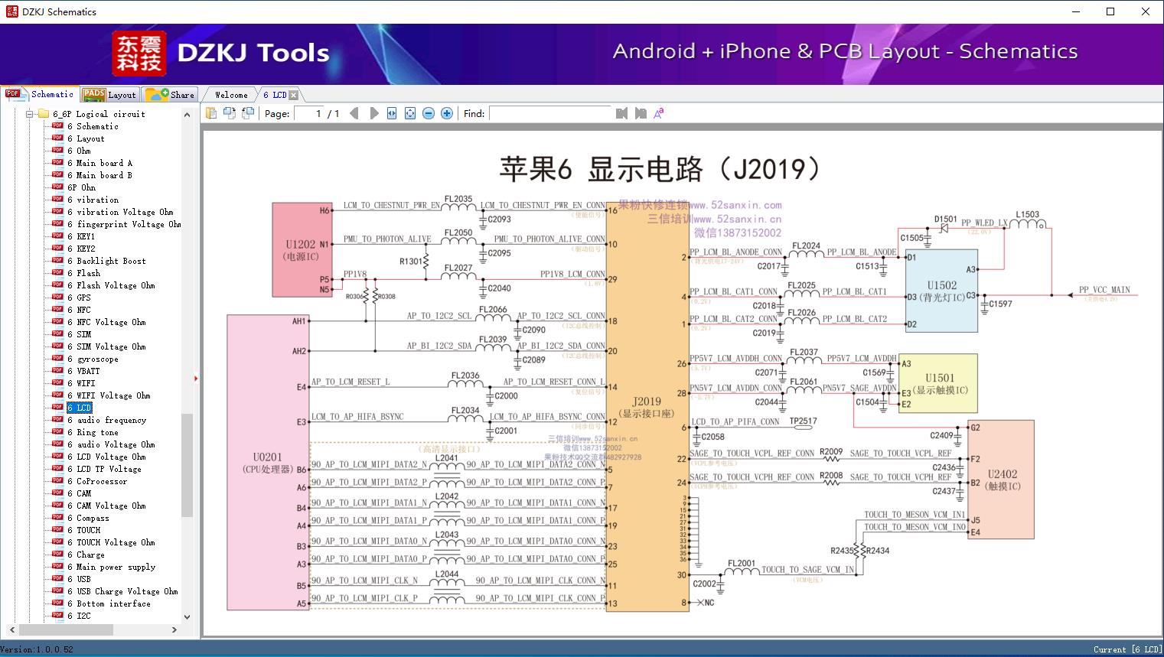
Task: Open 6 vibration Voltage Ohm
Action: (120, 212)
